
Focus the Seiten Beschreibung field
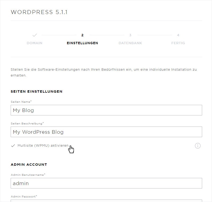(106, 132)
